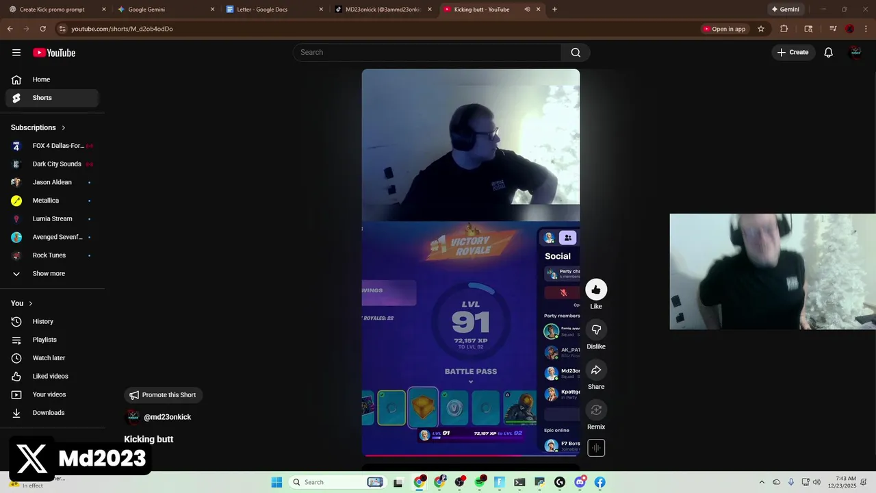Open Playlists in the sidebar
This screenshot has height=493, width=876.
[51, 340]
